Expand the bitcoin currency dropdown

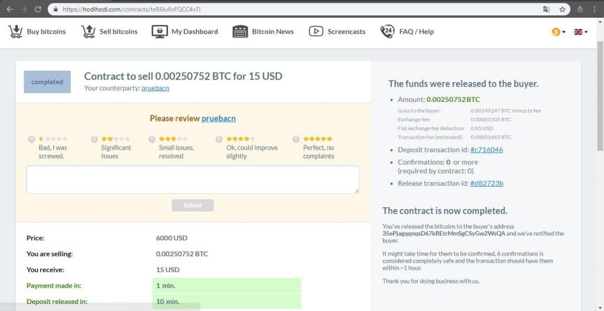[558, 32]
